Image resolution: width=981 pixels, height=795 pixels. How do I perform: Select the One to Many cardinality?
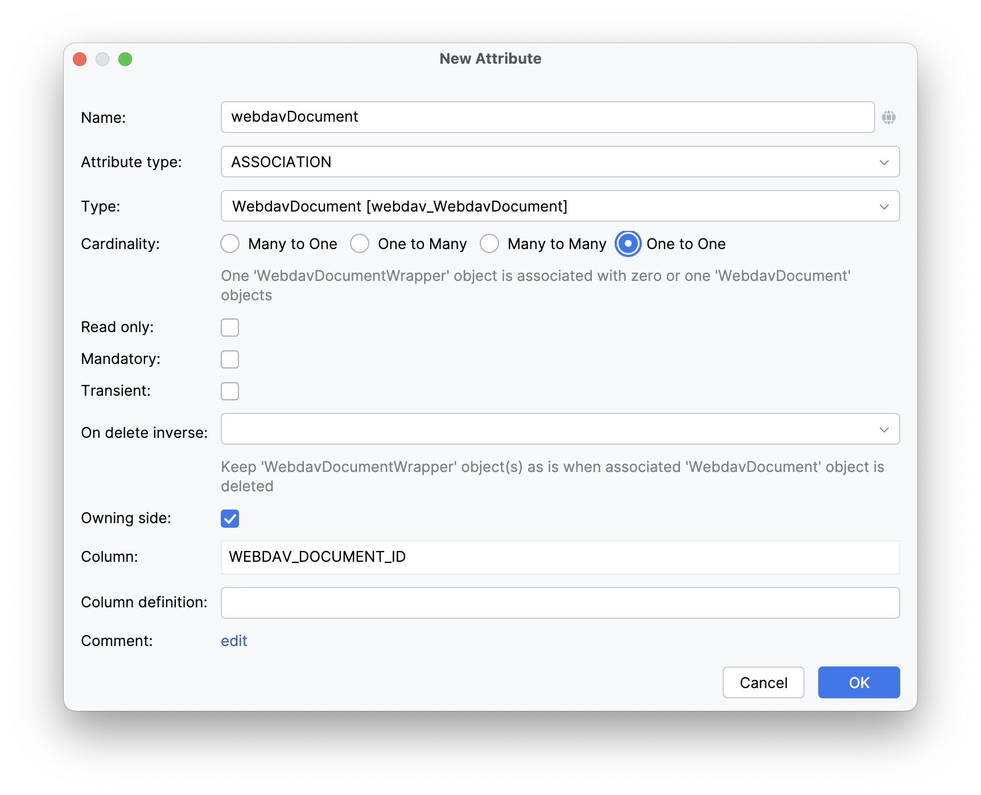point(360,243)
